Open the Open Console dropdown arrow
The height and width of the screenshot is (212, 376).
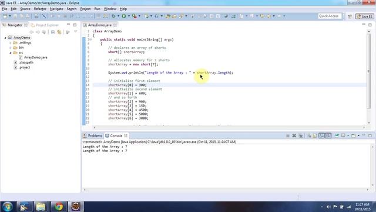coord(358,136)
